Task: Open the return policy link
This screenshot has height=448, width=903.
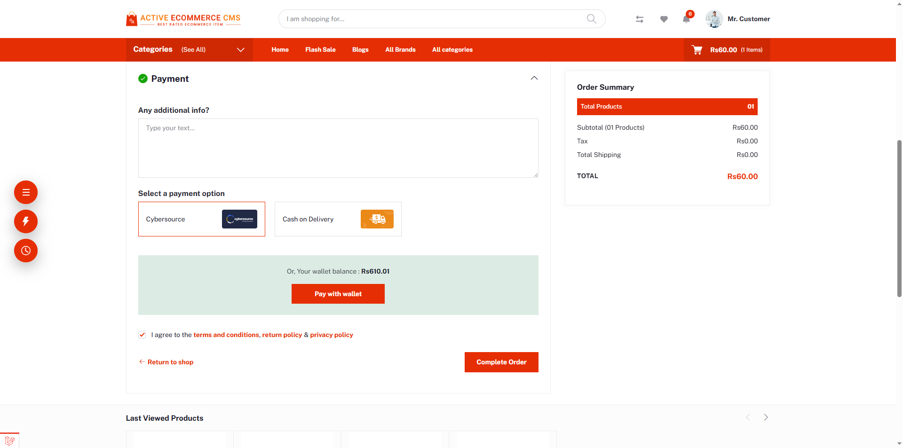Action: (282, 335)
